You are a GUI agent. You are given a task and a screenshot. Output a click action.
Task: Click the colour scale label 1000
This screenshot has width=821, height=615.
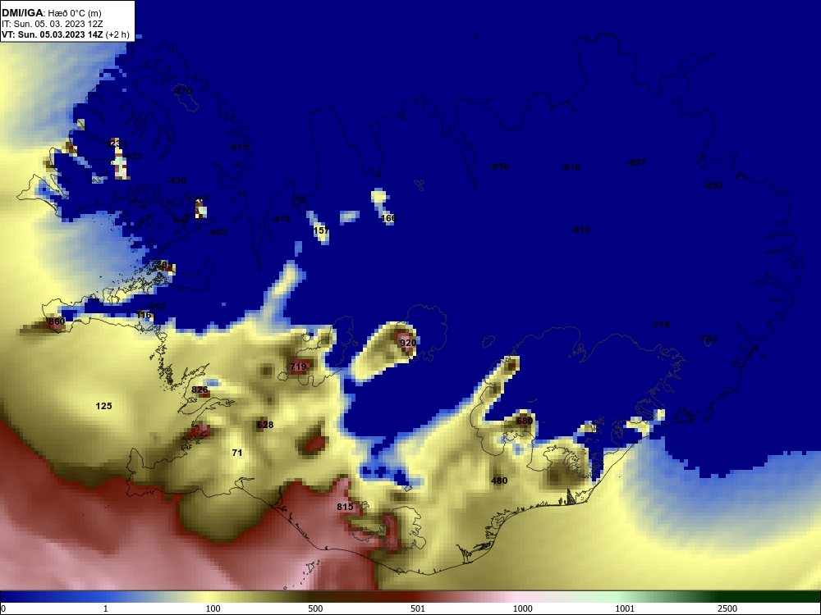point(522,608)
